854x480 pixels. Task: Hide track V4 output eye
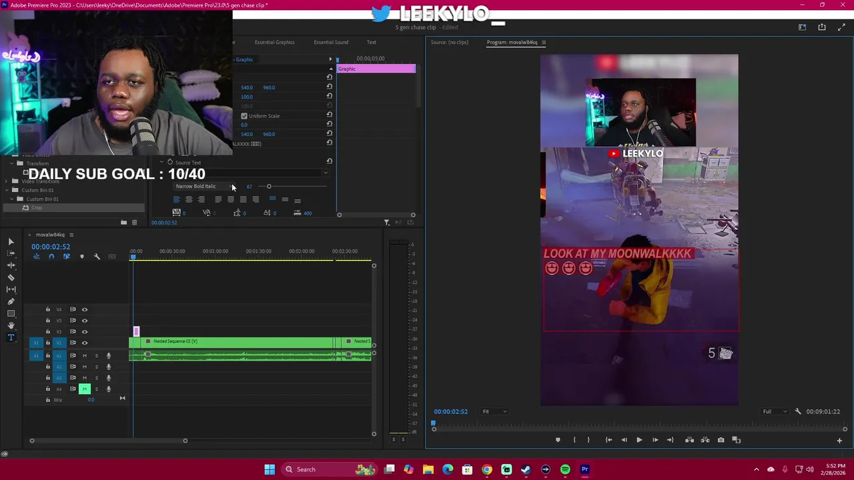point(85,309)
